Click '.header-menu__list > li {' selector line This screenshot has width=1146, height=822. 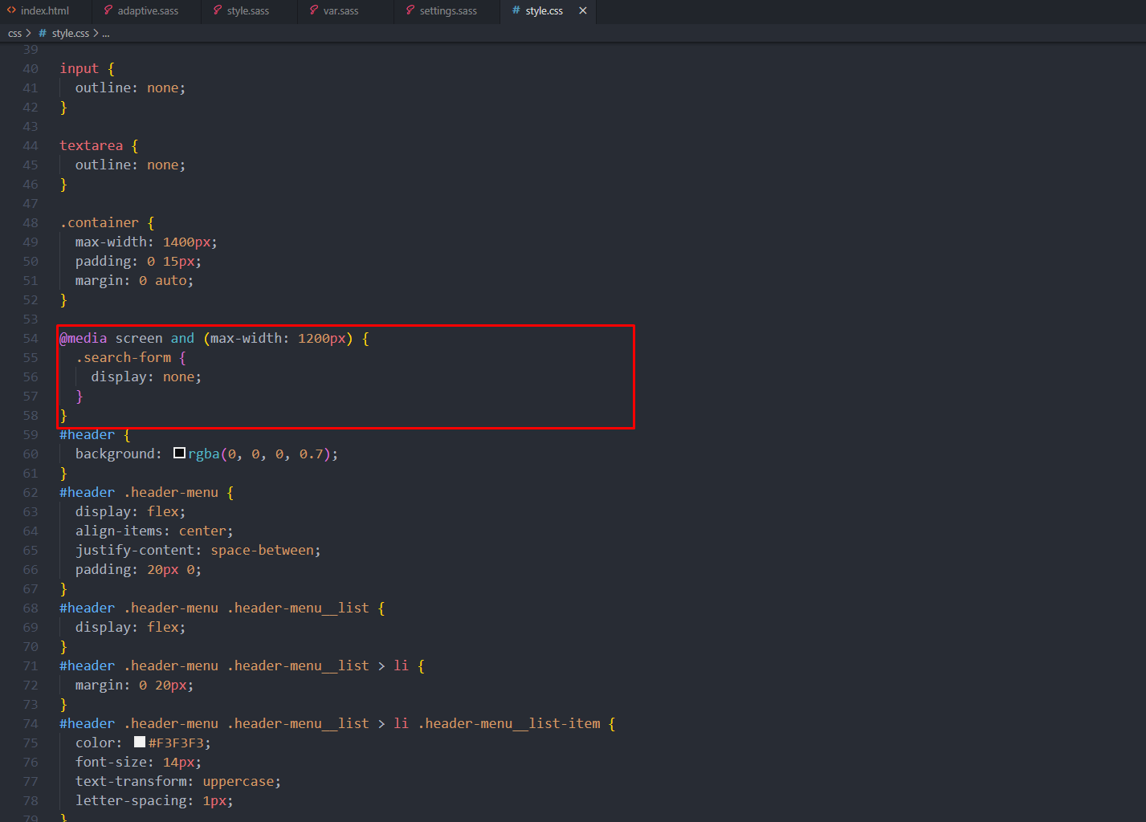tap(242, 666)
